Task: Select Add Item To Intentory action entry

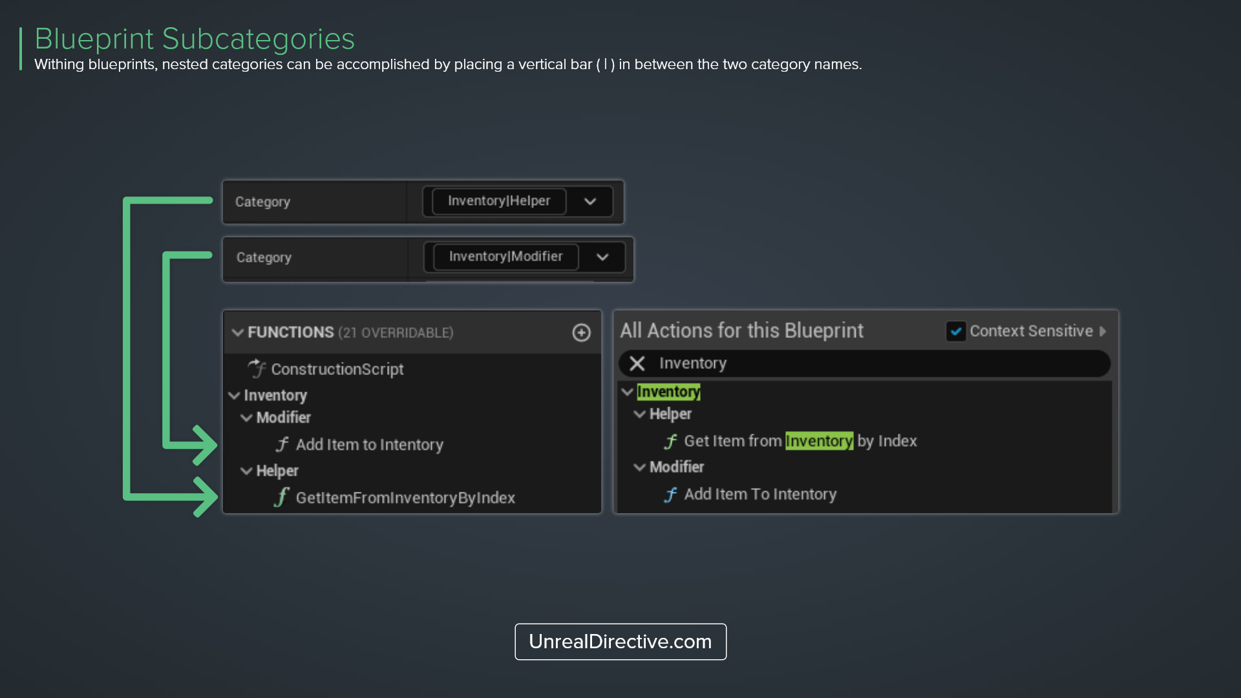Action: [760, 494]
